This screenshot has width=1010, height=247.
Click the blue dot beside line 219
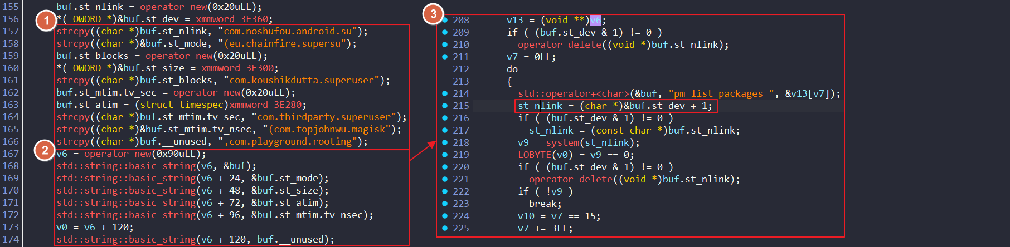click(x=445, y=155)
